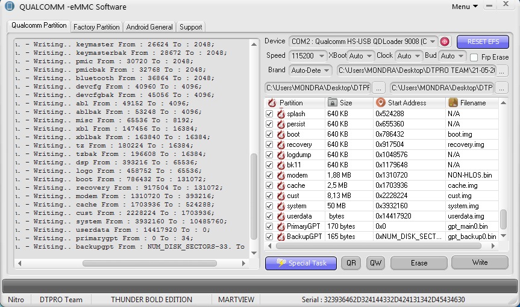Open the Menu dropdown in title bar
Screen dimensions: 520x307
(465, 7)
